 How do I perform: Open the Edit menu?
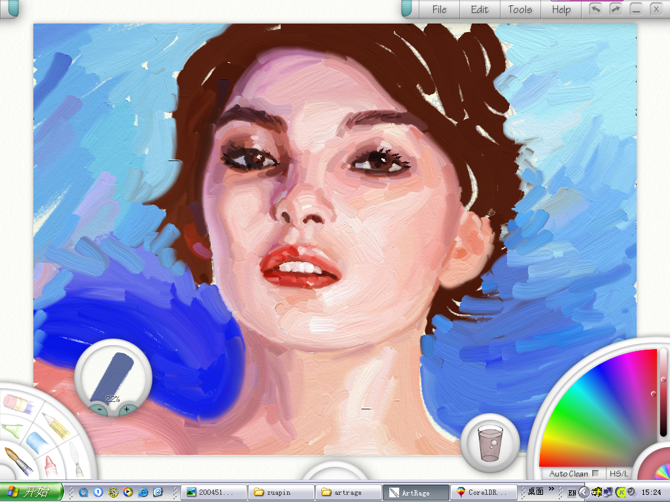tap(480, 9)
